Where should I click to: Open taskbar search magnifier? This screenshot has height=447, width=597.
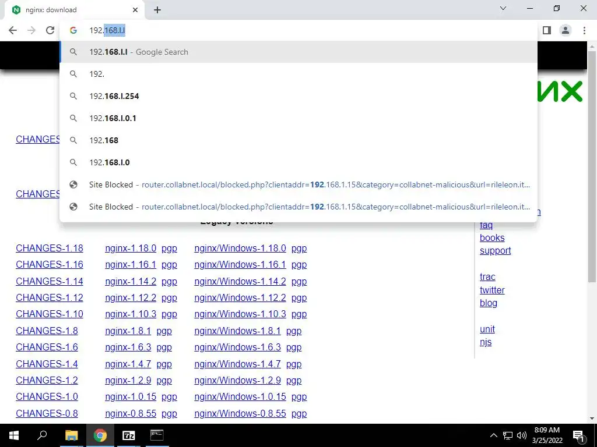(x=42, y=435)
